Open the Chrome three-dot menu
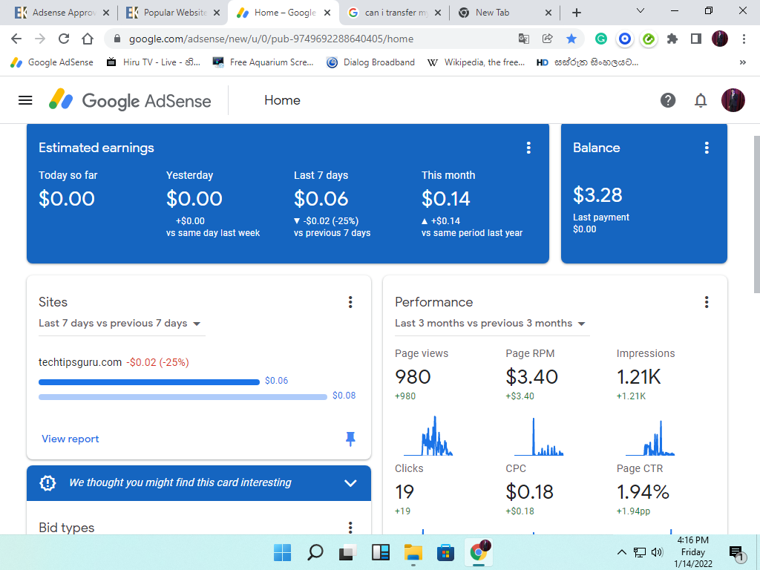760x570 pixels. coord(744,39)
